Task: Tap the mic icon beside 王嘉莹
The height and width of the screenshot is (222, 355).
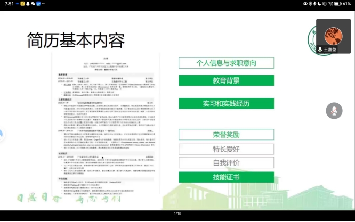Action: [x=320, y=49]
